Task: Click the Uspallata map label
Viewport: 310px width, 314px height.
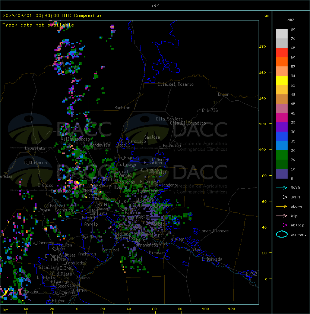Action: coord(35,148)
